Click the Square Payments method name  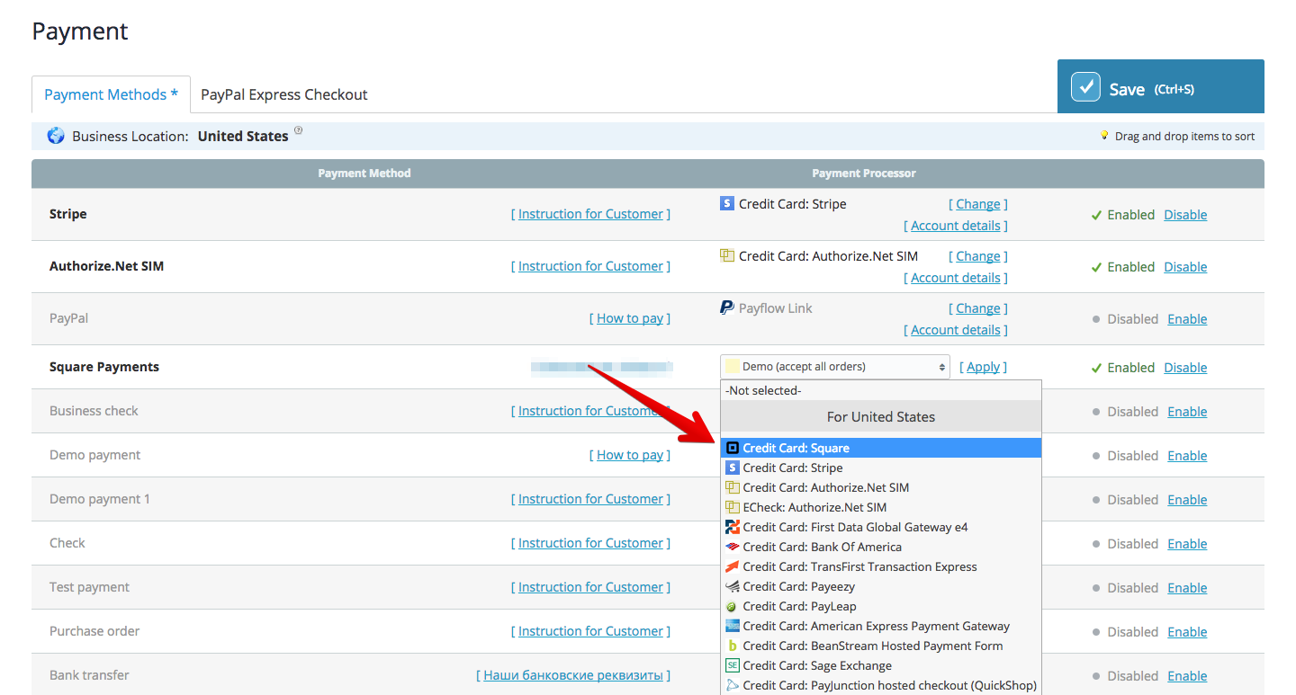tap(104, 367)
